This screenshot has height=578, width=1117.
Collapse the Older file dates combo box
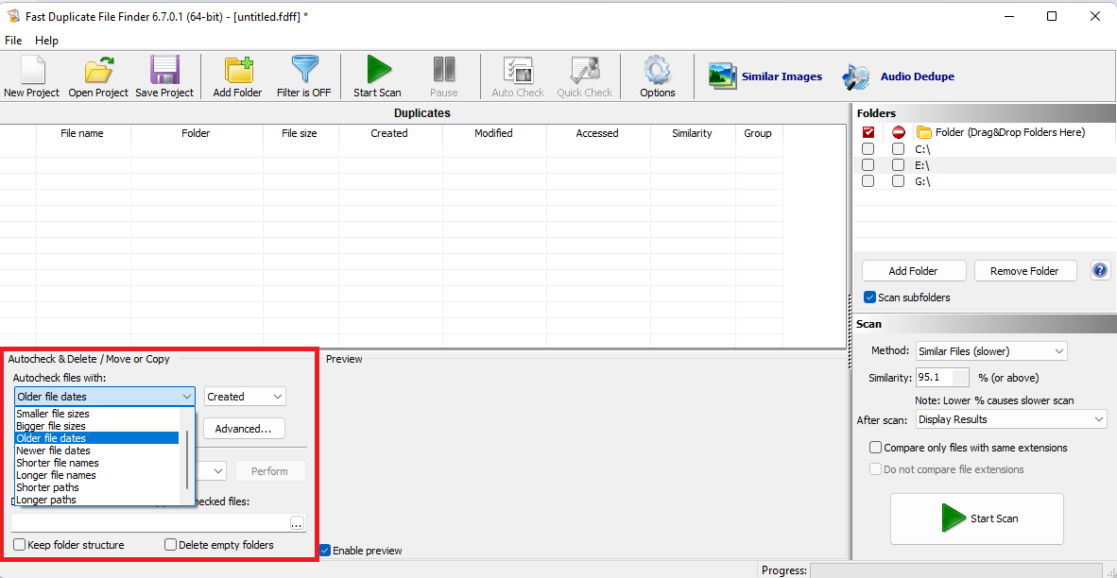pyautogui.click(x=105, y=397)
